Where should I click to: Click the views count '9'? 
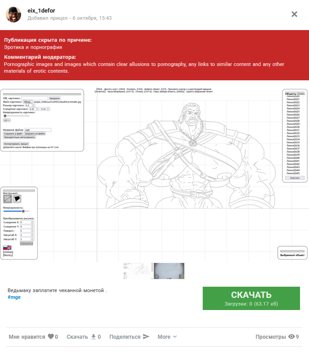(x=297, y=337)
